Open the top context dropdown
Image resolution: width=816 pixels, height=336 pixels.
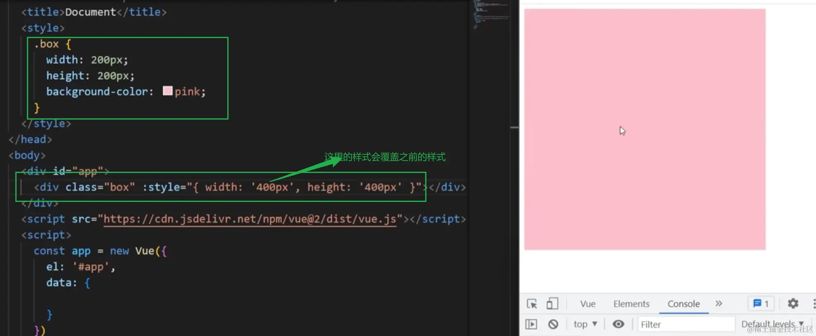pos(585,324)
